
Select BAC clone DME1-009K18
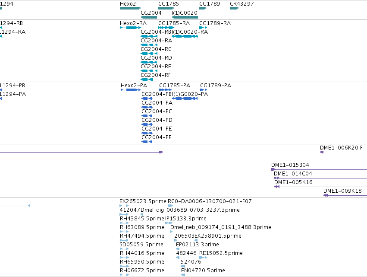(343, 191)
